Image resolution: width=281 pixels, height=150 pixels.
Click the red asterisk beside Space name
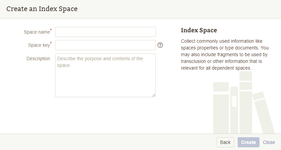(51, 30)
